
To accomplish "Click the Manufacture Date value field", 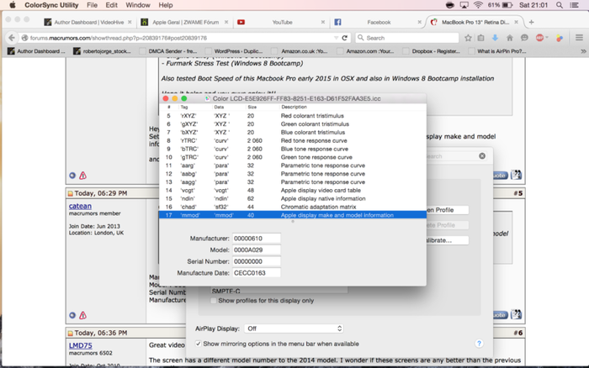I will click(256, 273).
